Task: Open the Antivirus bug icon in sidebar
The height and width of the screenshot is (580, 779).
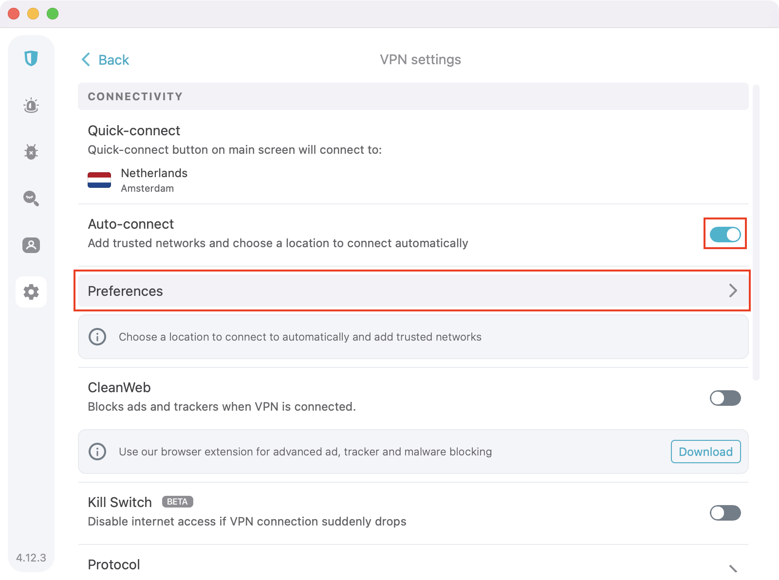Action: tap(31, 152)
